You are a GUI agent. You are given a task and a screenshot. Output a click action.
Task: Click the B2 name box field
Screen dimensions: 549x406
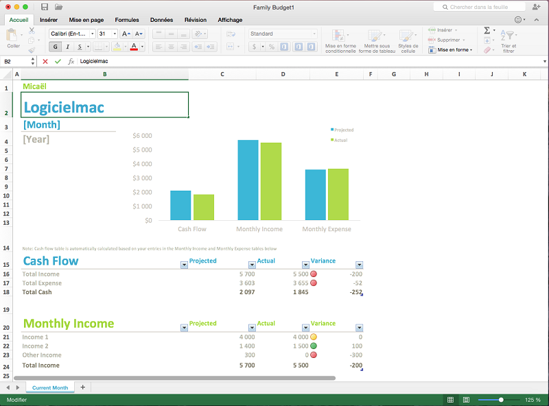[x=16, y=61]
